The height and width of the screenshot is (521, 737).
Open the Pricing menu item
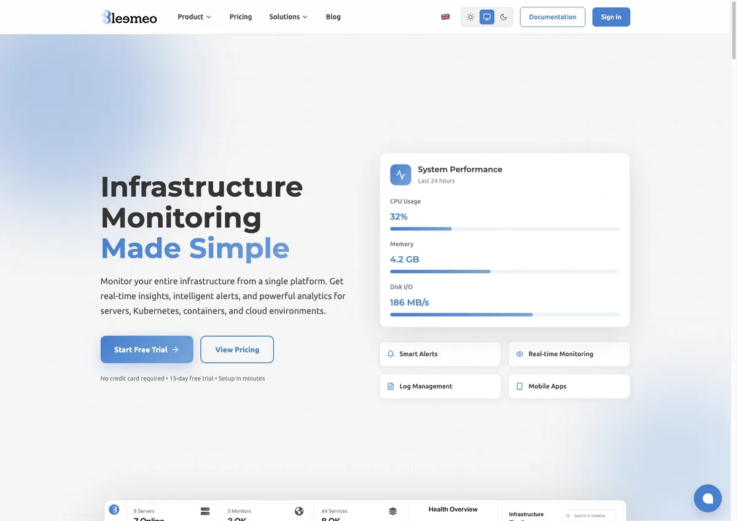pyautogui.click(x=241, y=17)
